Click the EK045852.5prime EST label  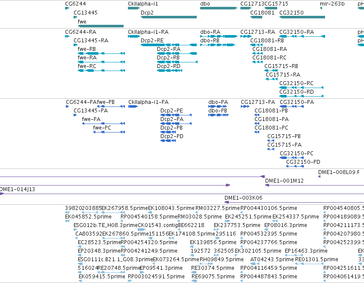coord(88,217)
